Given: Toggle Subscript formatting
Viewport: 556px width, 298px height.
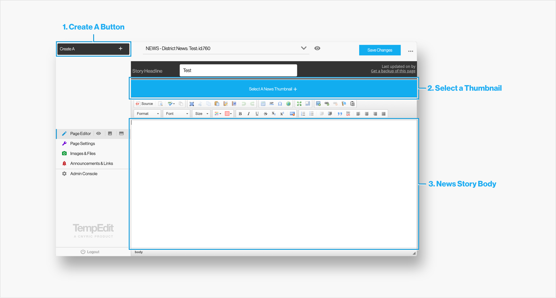Looking at the screenshot, I should 274,114.
